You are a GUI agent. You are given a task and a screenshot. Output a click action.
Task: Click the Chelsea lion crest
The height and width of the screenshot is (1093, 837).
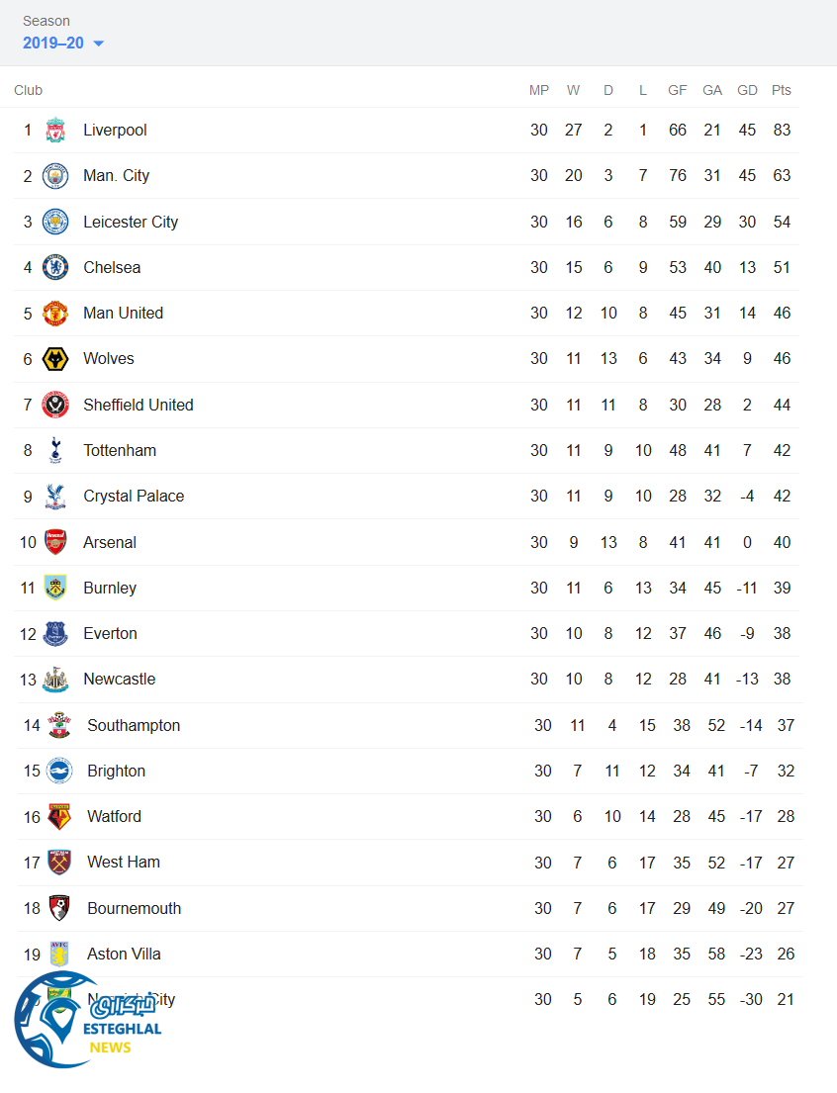point(55,267)
